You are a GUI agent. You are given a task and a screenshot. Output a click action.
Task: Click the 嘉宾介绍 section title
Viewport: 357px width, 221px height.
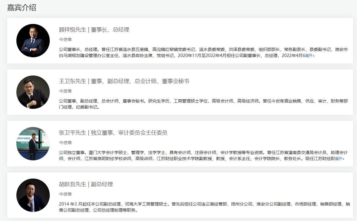point(22,8)
